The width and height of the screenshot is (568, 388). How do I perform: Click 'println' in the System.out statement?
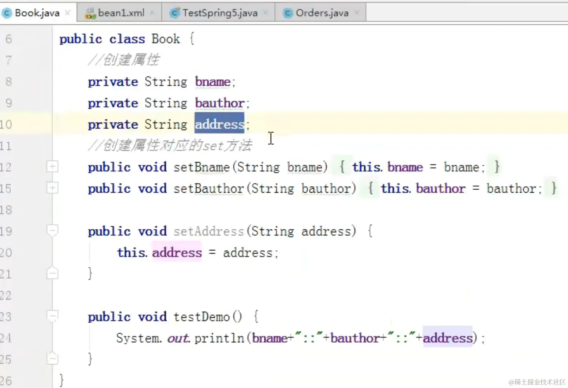219,338
